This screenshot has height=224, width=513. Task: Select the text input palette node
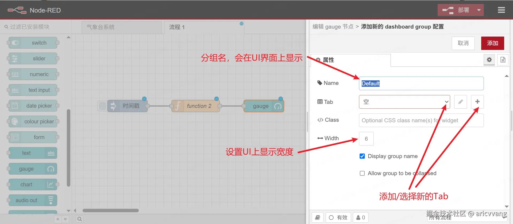(33, 90)
